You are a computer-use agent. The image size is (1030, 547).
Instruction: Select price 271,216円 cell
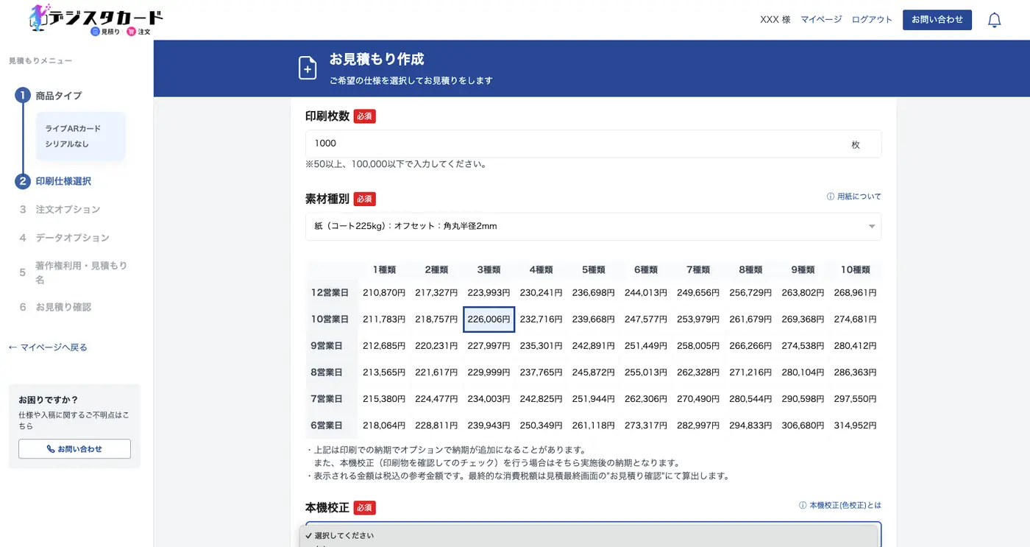(750, 373)
